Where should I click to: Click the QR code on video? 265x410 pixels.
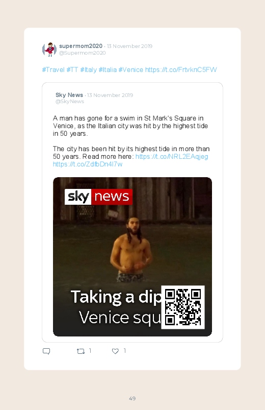183,307
